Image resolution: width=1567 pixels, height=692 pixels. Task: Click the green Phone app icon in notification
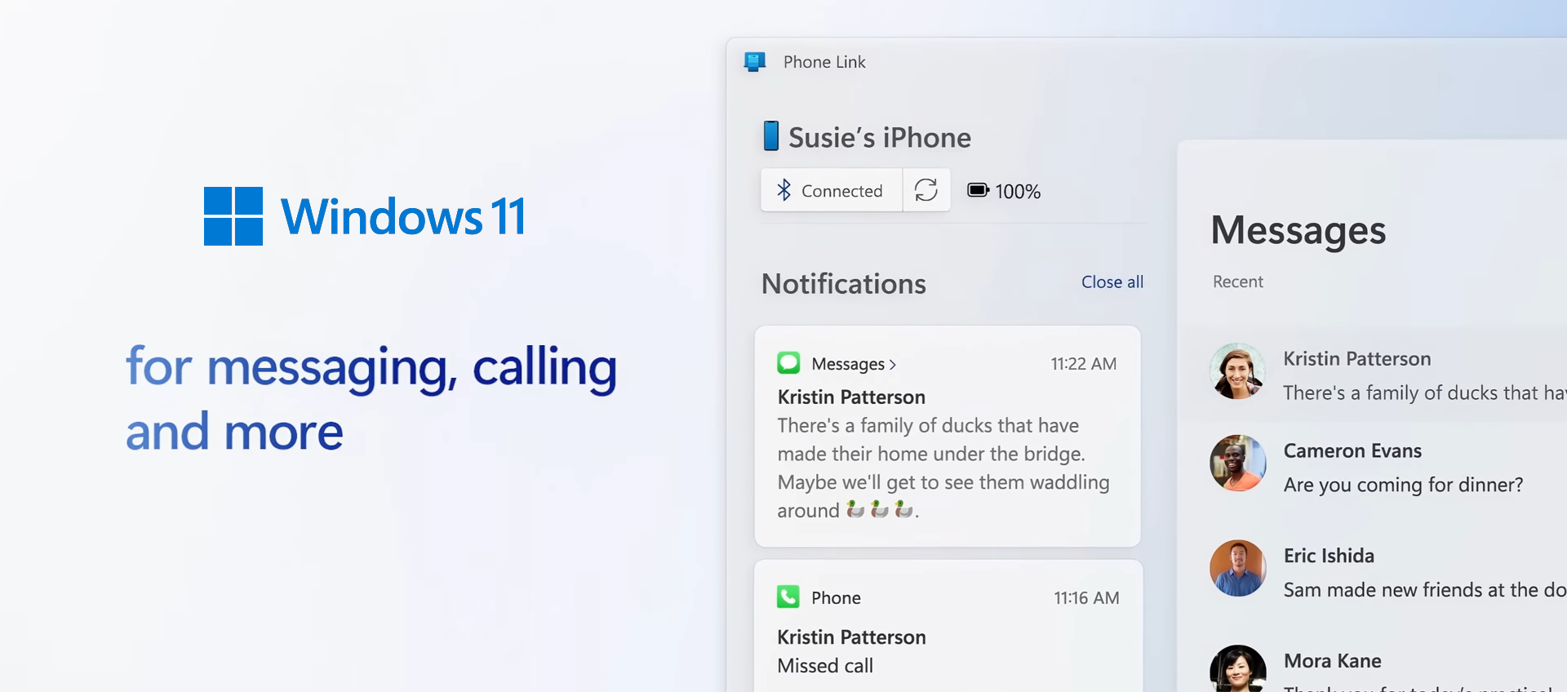788,597
